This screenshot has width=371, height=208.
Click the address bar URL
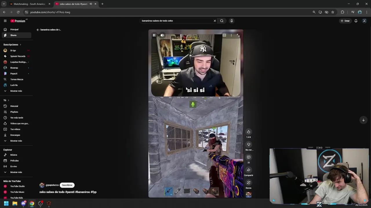(50, 12)
